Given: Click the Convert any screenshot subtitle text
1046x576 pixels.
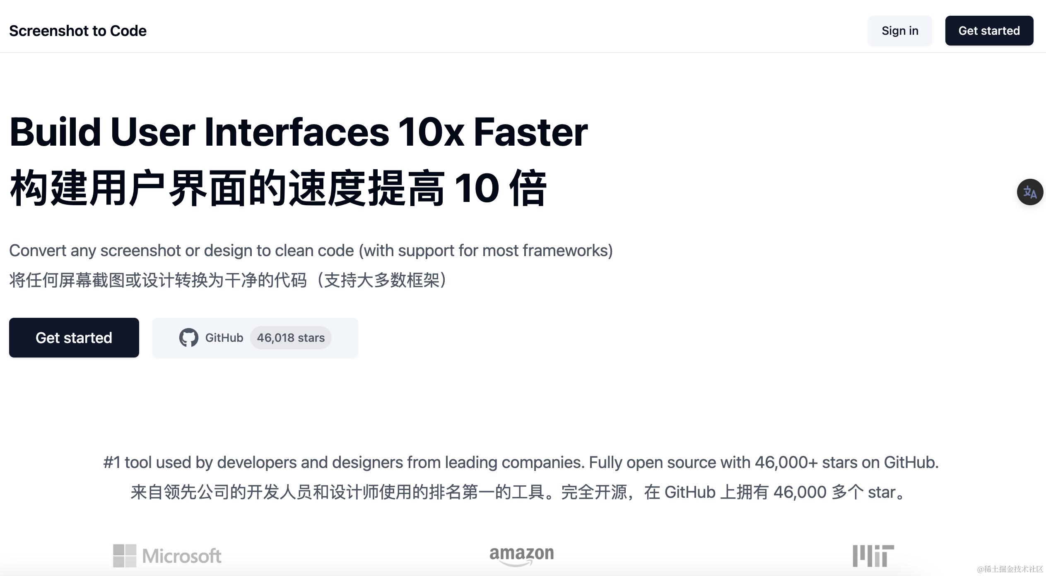Looking at the screenshot, I should click(x=311, y=250).
